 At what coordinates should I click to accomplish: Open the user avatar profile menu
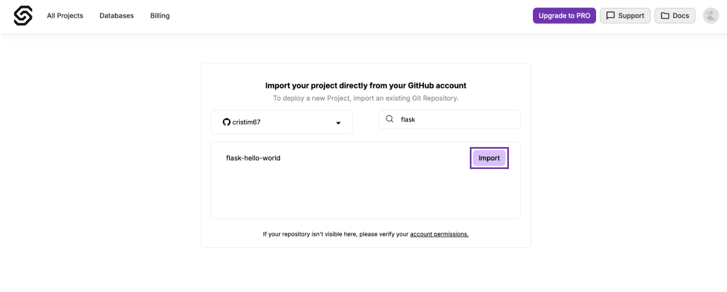click(710, 16)
